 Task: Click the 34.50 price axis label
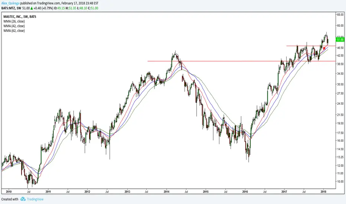point(340,74)
